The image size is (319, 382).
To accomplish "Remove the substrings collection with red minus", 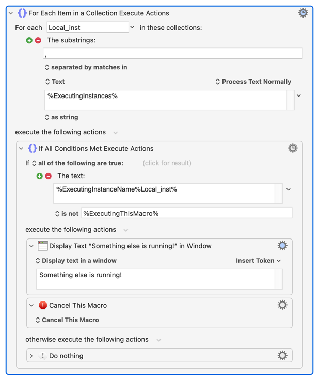I will click(x=38, y=40).
